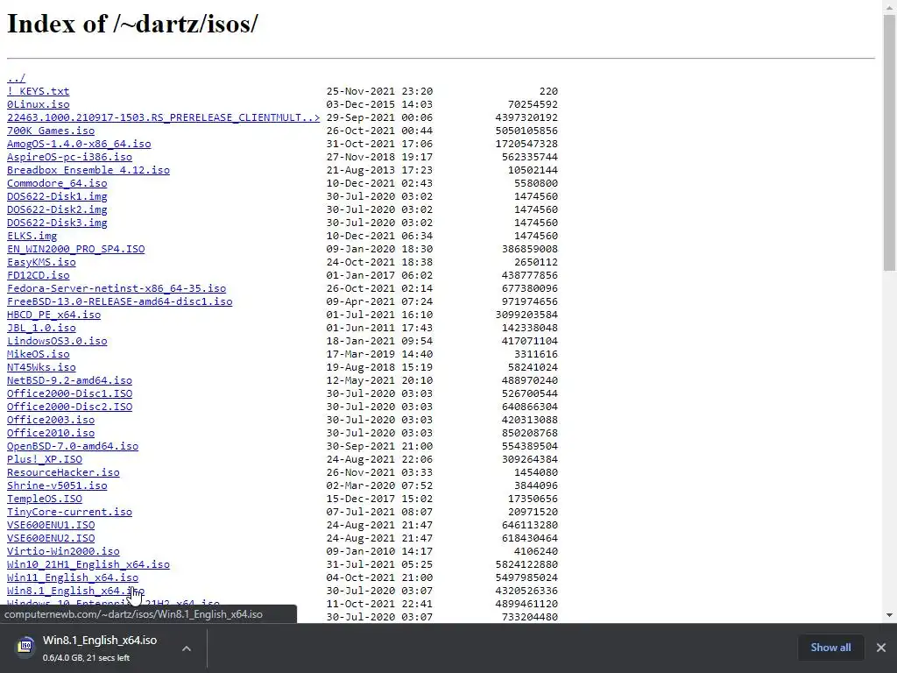Click TinyCore-current.iso link

(70, 512)
